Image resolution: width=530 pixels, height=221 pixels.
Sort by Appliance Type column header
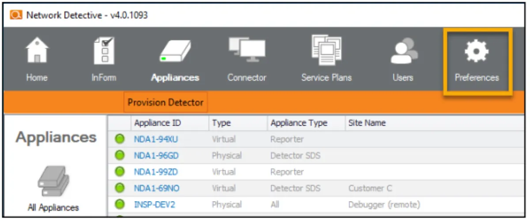299,123
